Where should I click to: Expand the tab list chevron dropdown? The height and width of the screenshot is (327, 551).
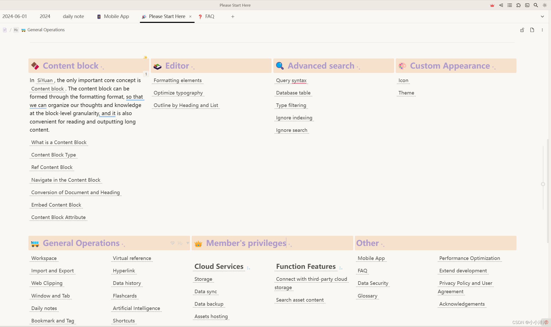click(542, 17)
